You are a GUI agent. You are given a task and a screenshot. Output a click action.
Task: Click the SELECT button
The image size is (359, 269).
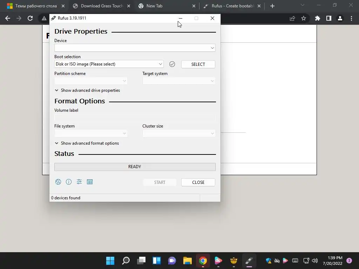click(198, 64)
